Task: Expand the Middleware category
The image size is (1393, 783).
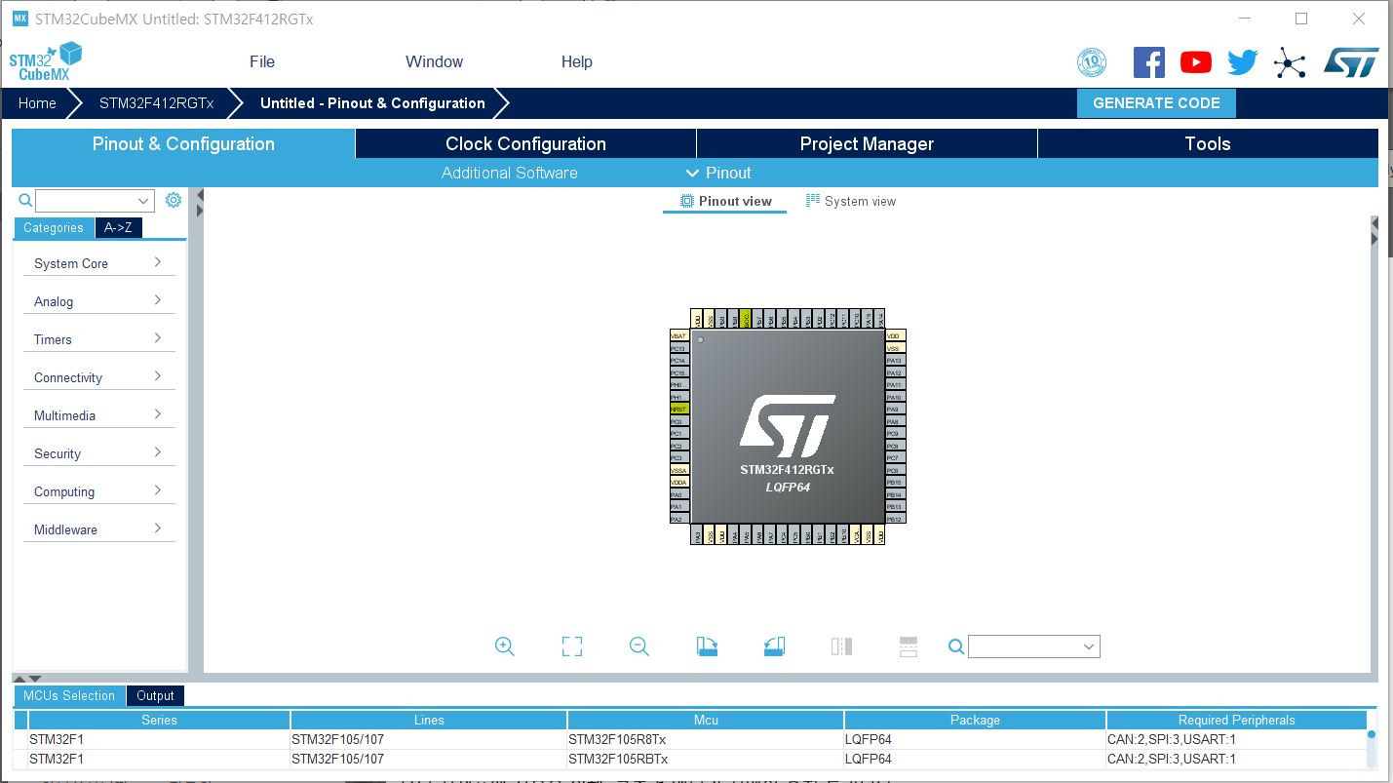Action: coord(98,529)
